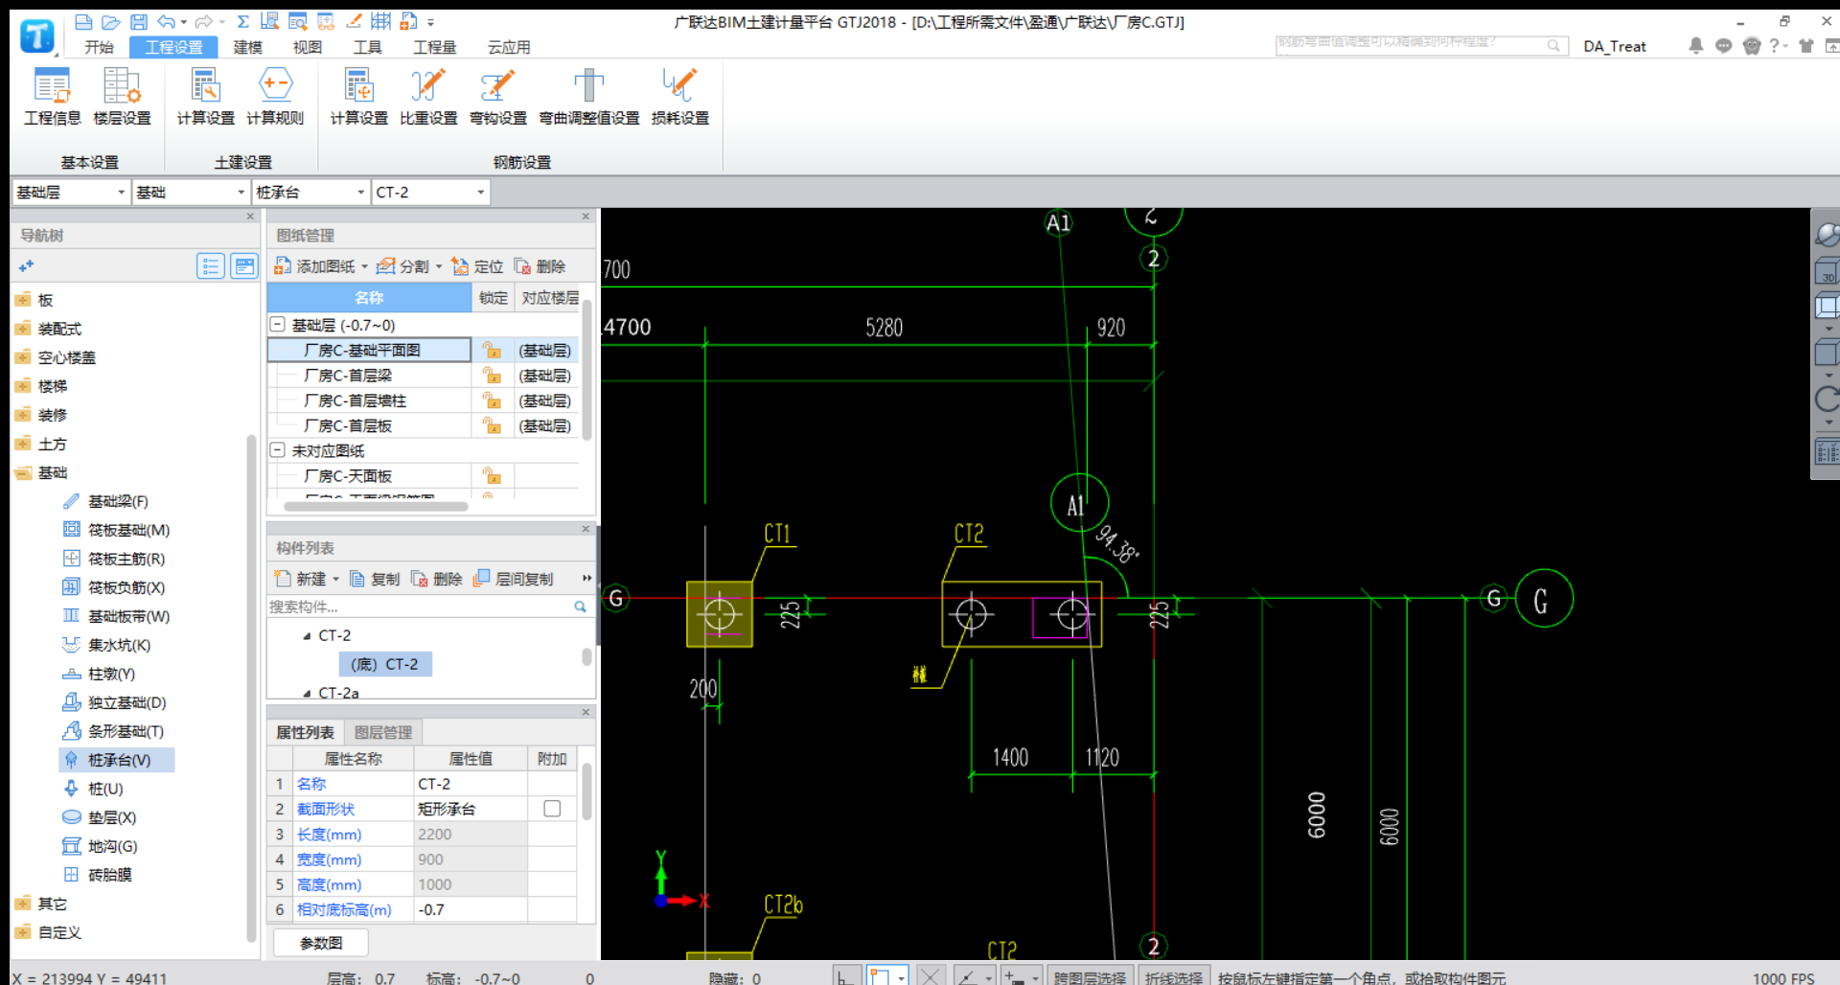The height and width of the screenshot is (985, 1840).
Task: Switch to 工程量 ribbon tab
Action: coord(434,47)
